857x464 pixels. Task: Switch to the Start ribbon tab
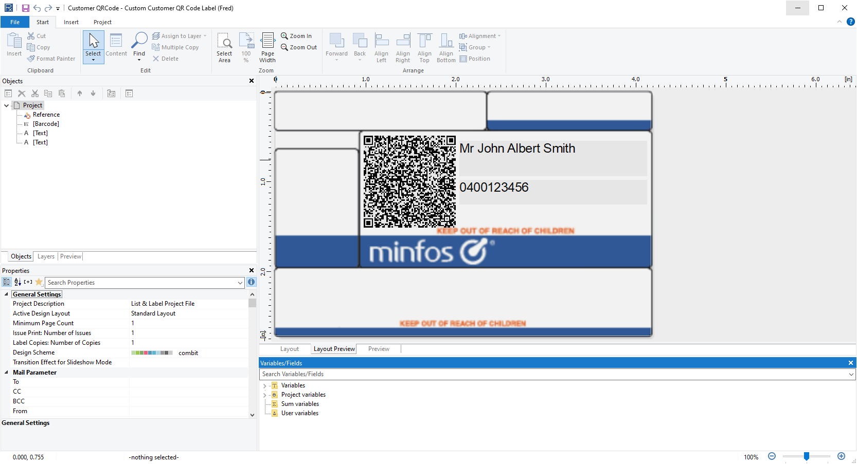pyautogui.click(x=43, y=22)
